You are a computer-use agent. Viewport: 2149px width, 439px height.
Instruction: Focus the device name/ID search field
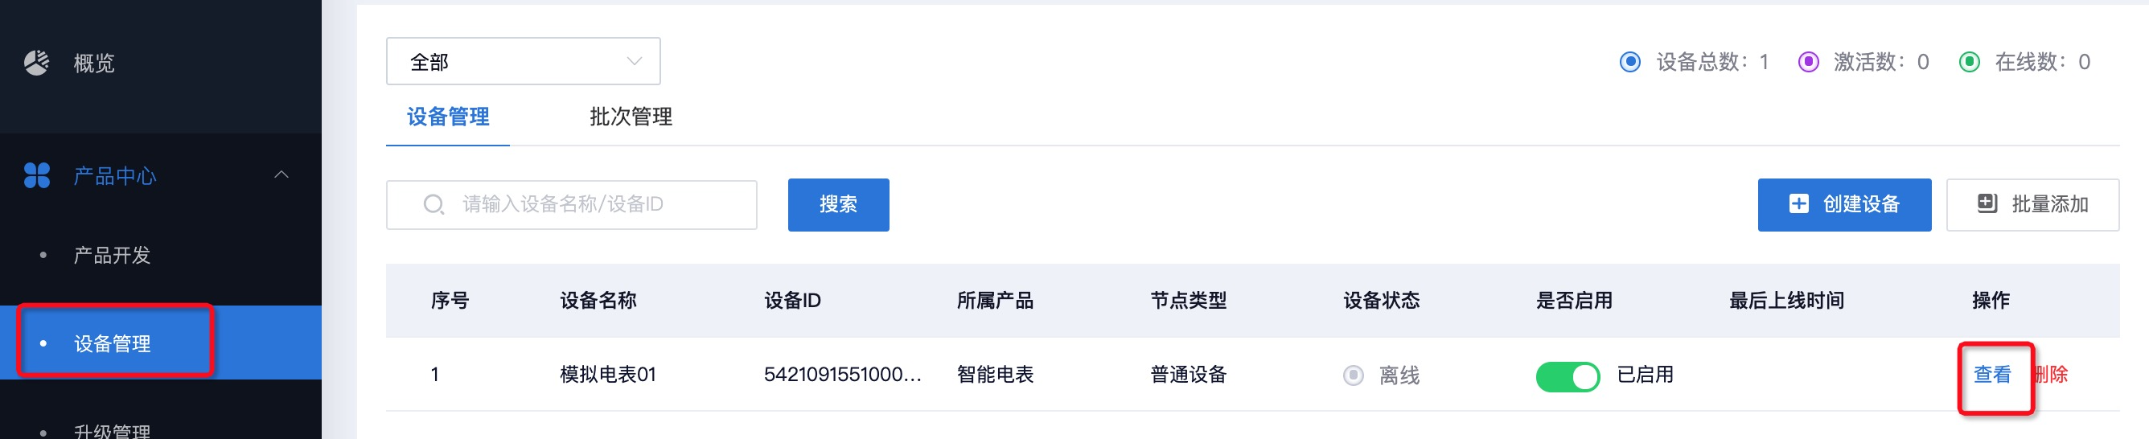[584, 204]
